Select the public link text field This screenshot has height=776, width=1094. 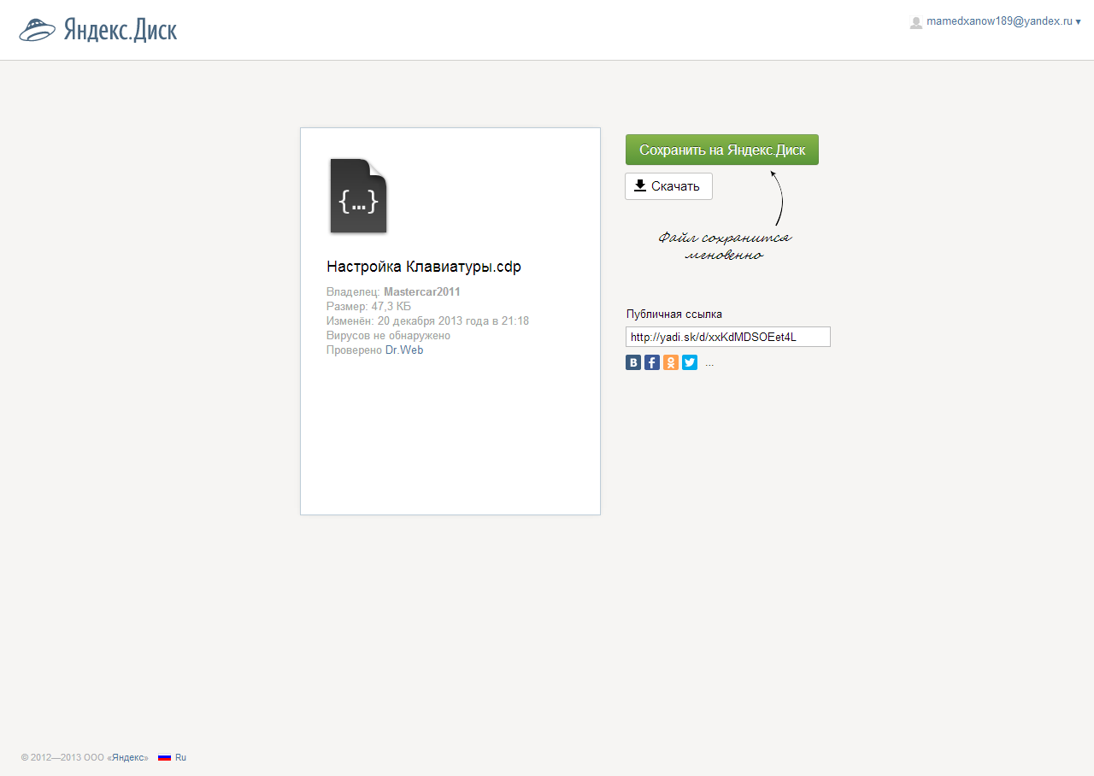[x=728, y=337]
